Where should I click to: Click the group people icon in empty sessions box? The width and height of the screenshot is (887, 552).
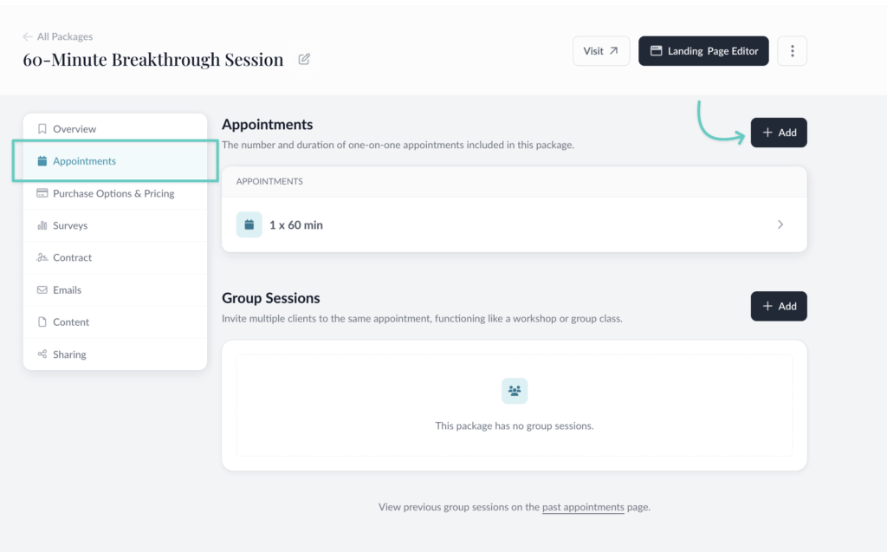pos(515,391)
